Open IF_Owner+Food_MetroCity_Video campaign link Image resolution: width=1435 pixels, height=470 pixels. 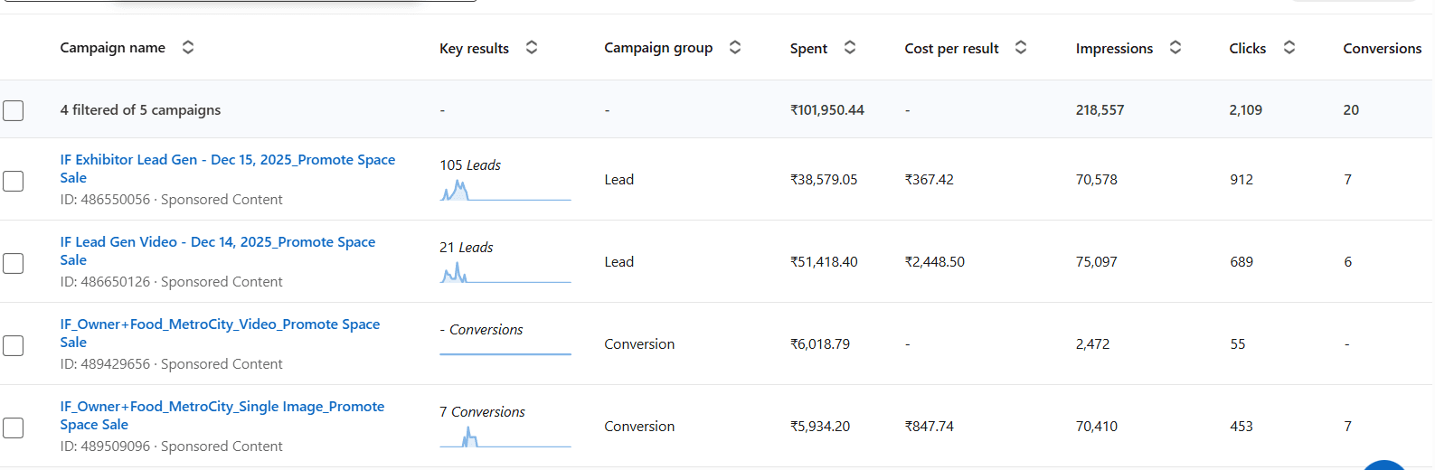tap(220, 334)
